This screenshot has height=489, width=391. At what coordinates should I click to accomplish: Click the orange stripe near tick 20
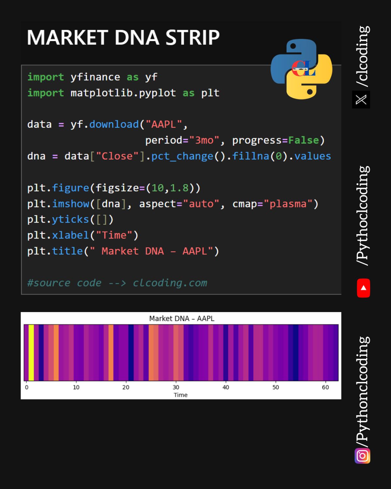111,352
